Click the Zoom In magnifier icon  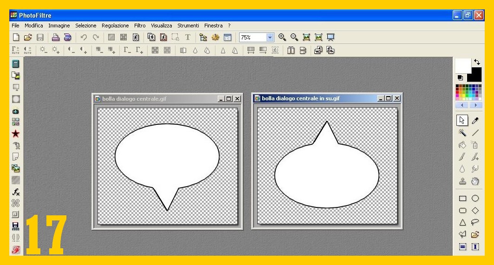[282, 38]
